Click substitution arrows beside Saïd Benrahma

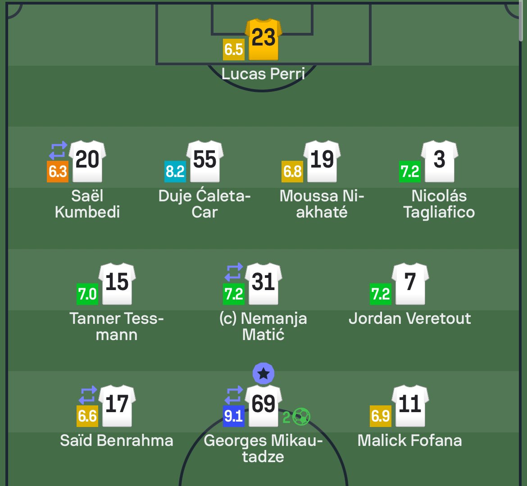(87, 395)
